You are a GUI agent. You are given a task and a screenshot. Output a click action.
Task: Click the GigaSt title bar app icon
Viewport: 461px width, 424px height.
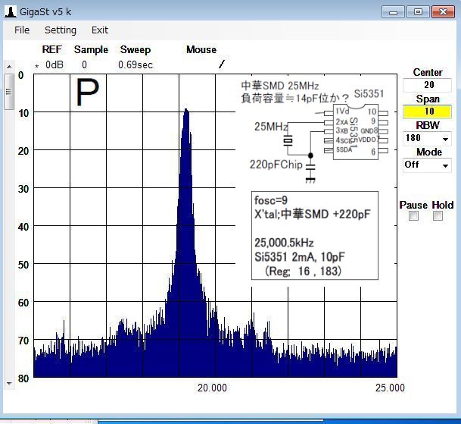coord(11,12)
